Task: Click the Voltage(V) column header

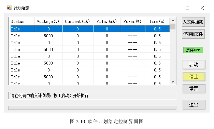Action: click(x=48, y=22)
